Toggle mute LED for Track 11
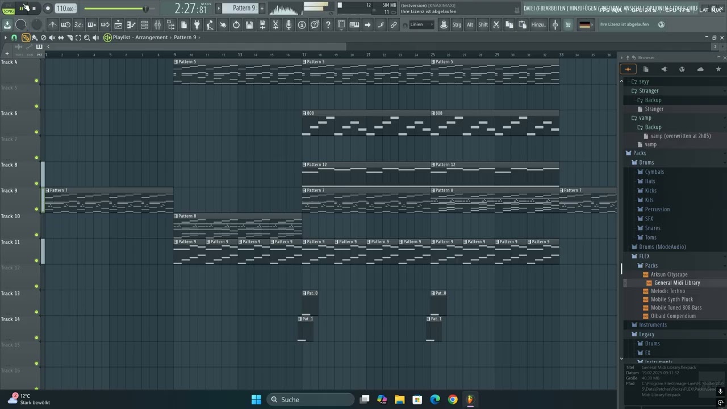 pos(37,261)
